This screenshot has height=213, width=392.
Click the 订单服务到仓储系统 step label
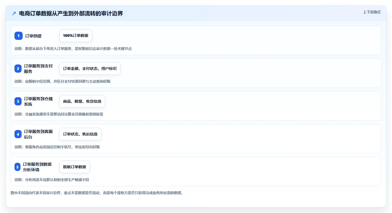(x=38, y=101)
